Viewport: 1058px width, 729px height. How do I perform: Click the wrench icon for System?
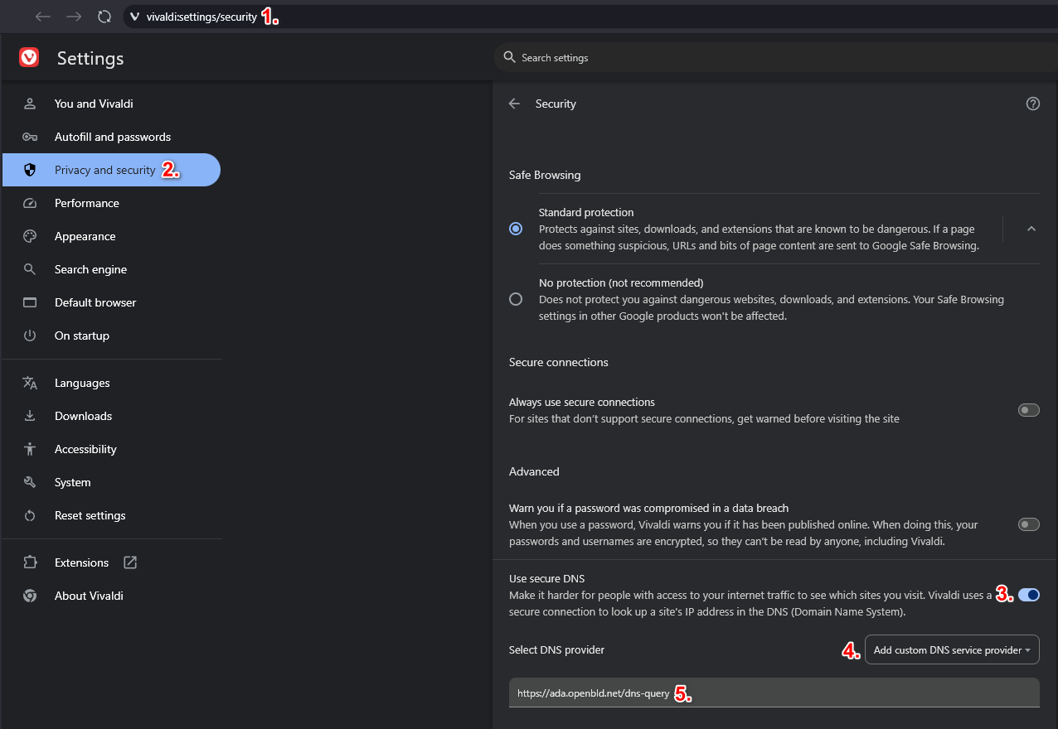click(30, 482)
